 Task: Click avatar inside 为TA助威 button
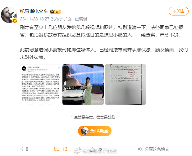point(85,131)
